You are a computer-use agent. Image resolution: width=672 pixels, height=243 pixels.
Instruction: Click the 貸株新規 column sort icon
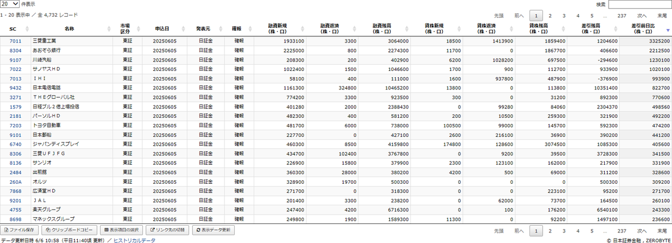pos(459,28)
